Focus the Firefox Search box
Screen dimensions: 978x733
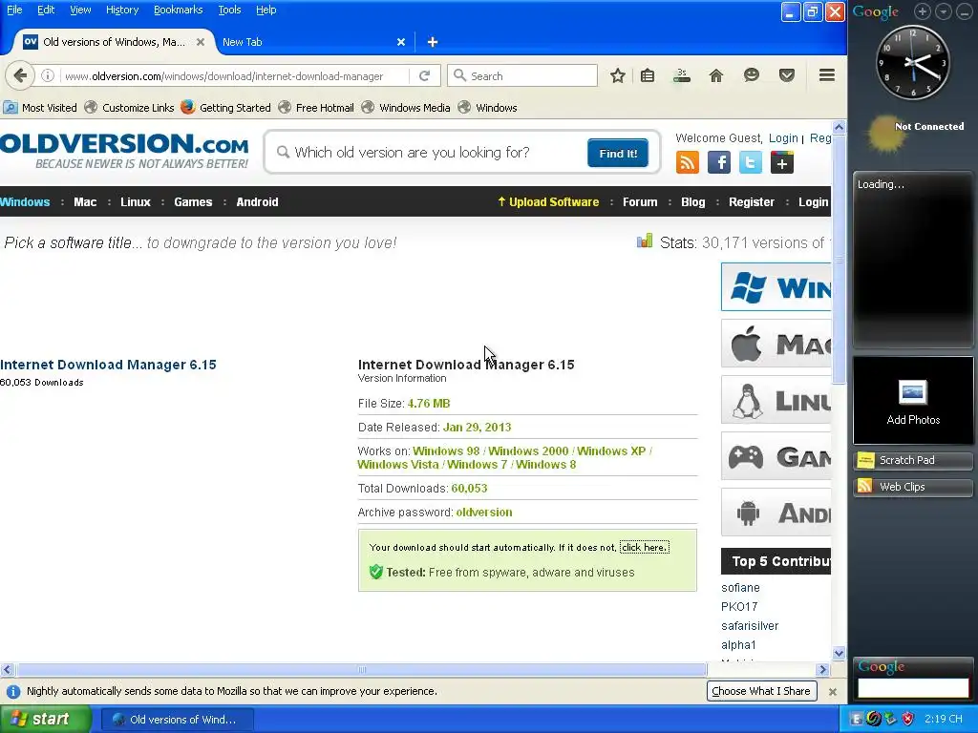pyautogui.click(x=522, y=76)
